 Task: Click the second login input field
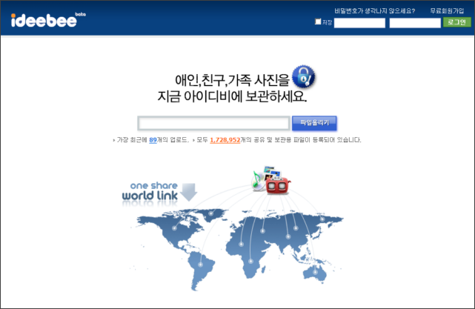coord(415,23)
